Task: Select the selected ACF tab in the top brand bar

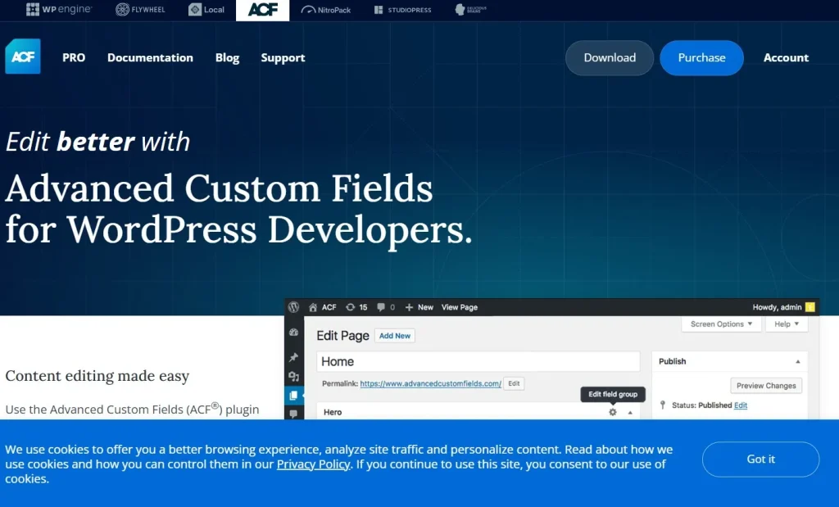Action: click(x=262, y=10)
